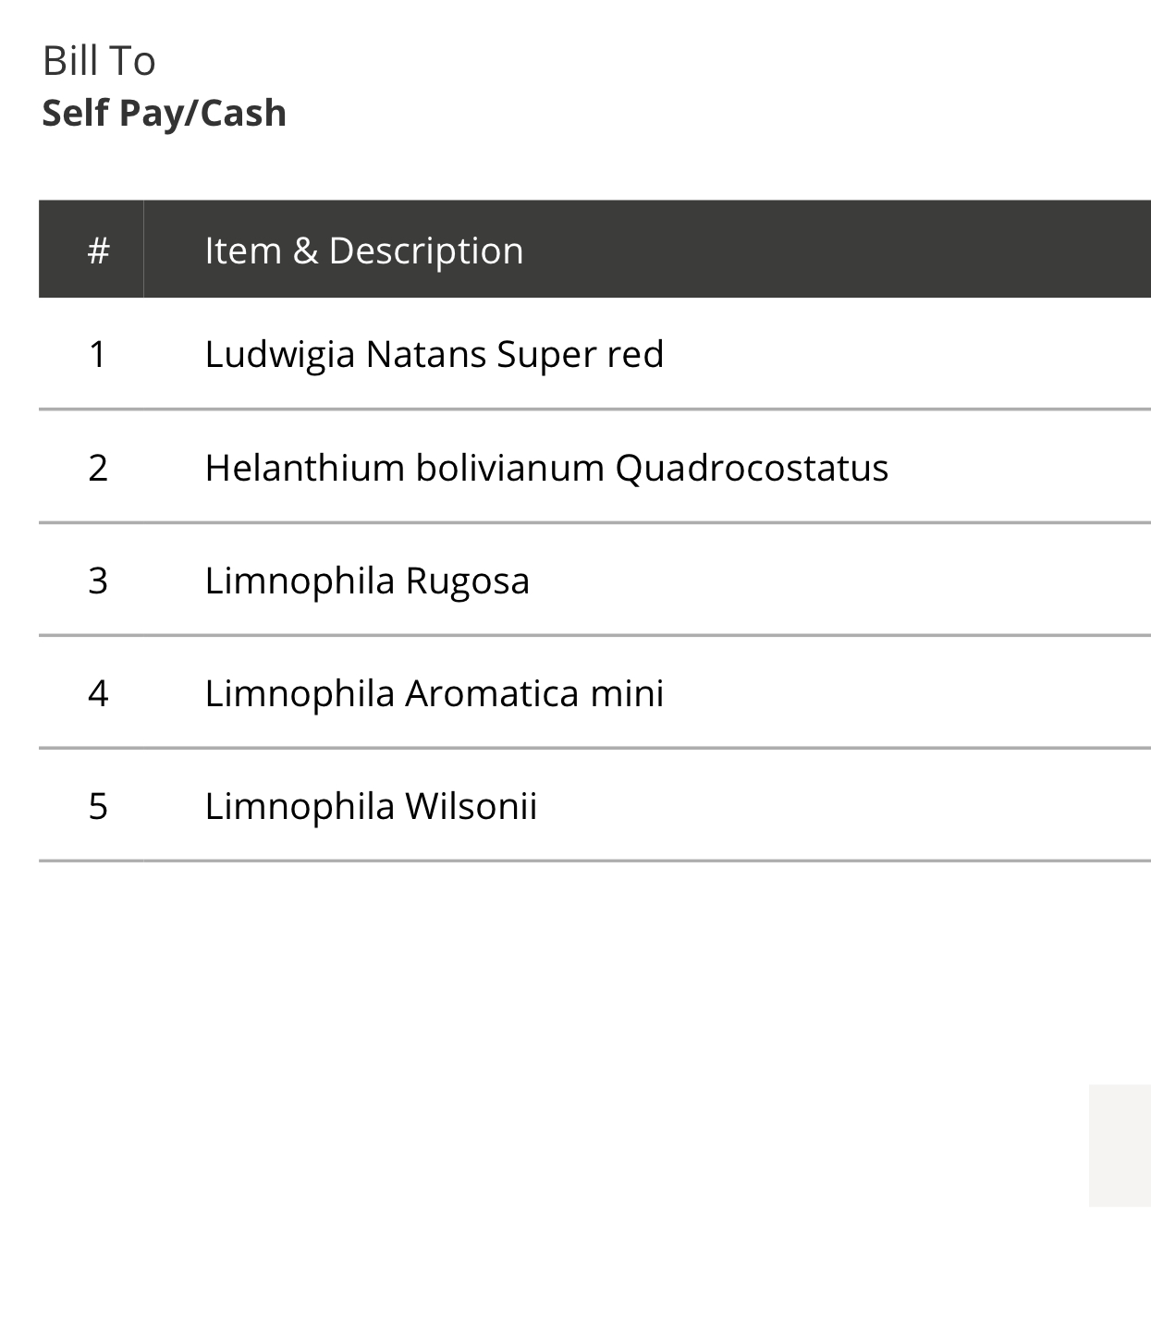Click the Bill To label

coord(99,62)
